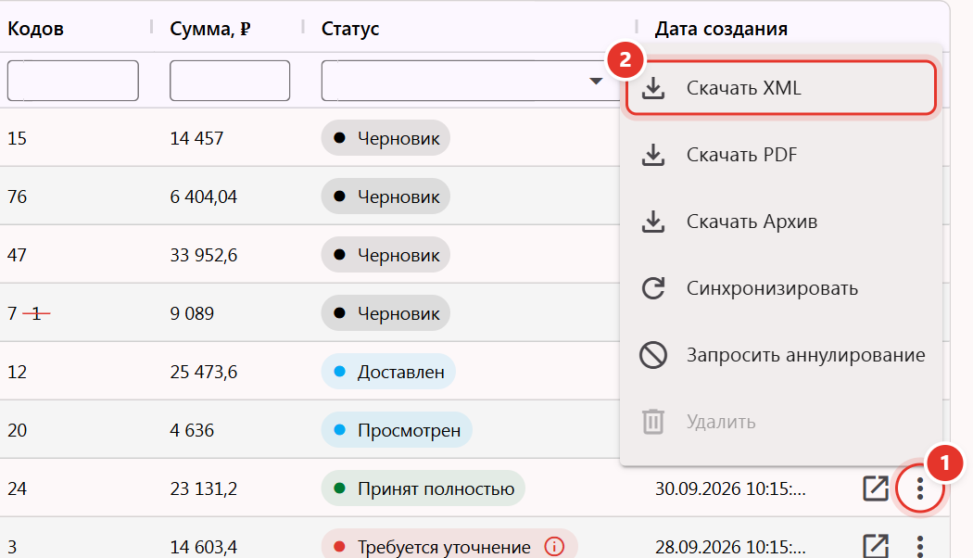The image size is (973, 558).
Task: Click the download icon next to Скачать PDF
Action: coord(652,155)
